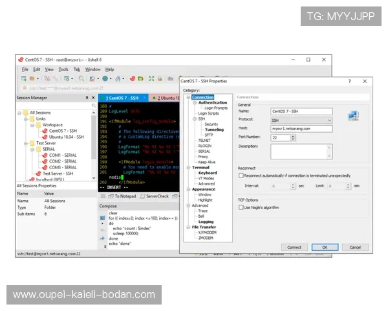Click the green file transfer toolbar icon
The width and height of the screenshot is (388, 311).
click(x=140, y=78)
